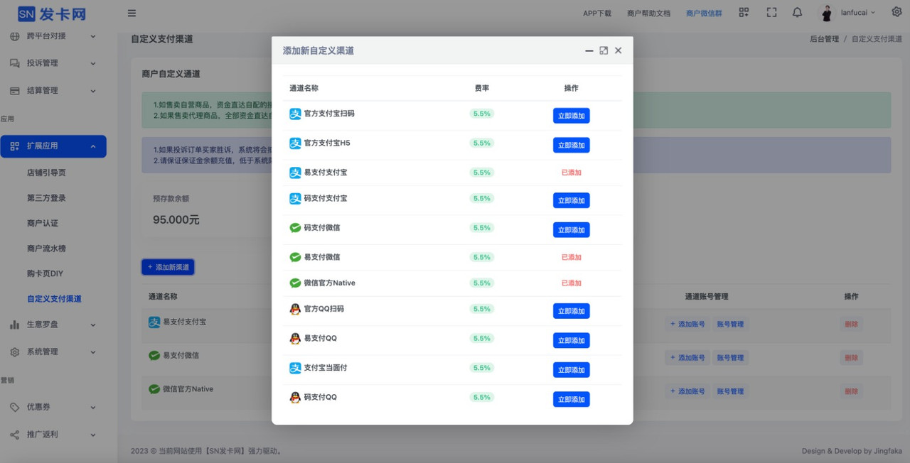
Task: Open the lanfucai user dropdown arrow
Action: click(x=873, y=13)
